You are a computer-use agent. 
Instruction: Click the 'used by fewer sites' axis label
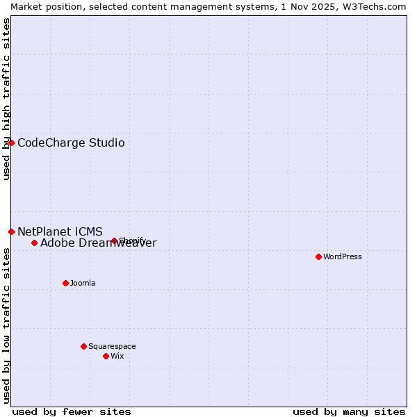72,411
